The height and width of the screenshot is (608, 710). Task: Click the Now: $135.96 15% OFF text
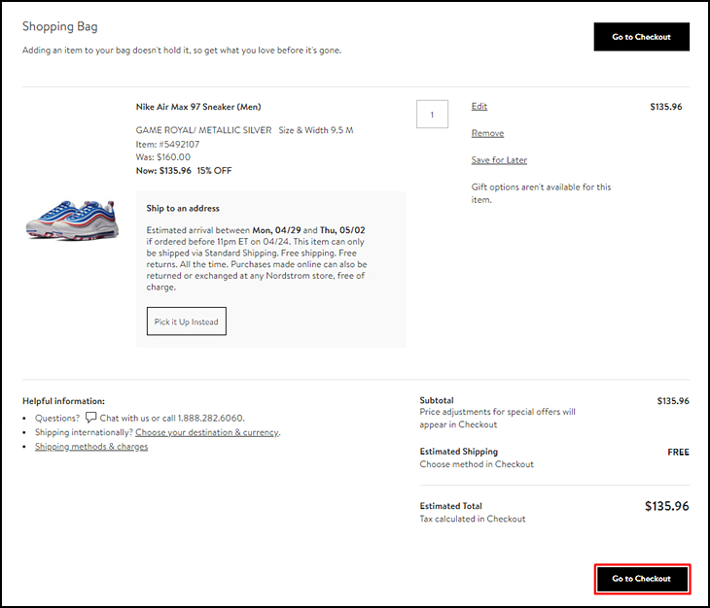[x=184, y=170]
